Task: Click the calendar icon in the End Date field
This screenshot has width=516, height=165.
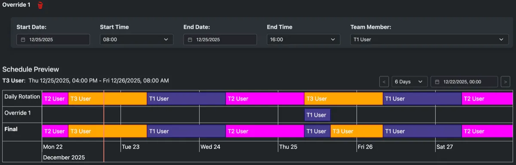Action: tap(190, 39)
